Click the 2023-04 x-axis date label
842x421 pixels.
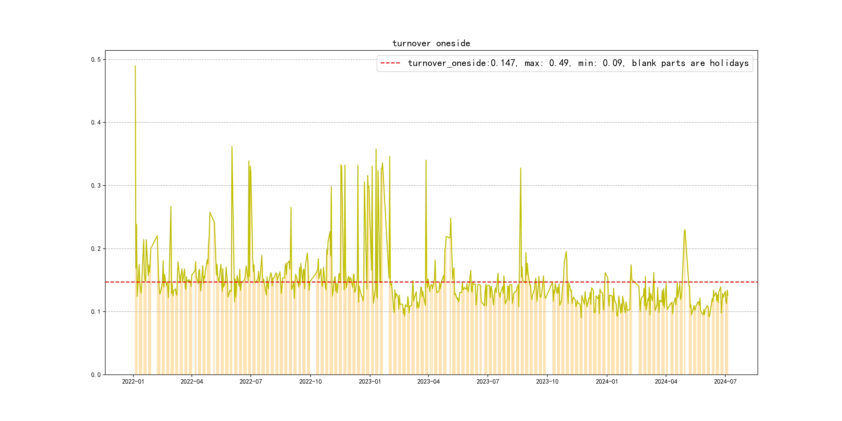[x=428, y=381]
